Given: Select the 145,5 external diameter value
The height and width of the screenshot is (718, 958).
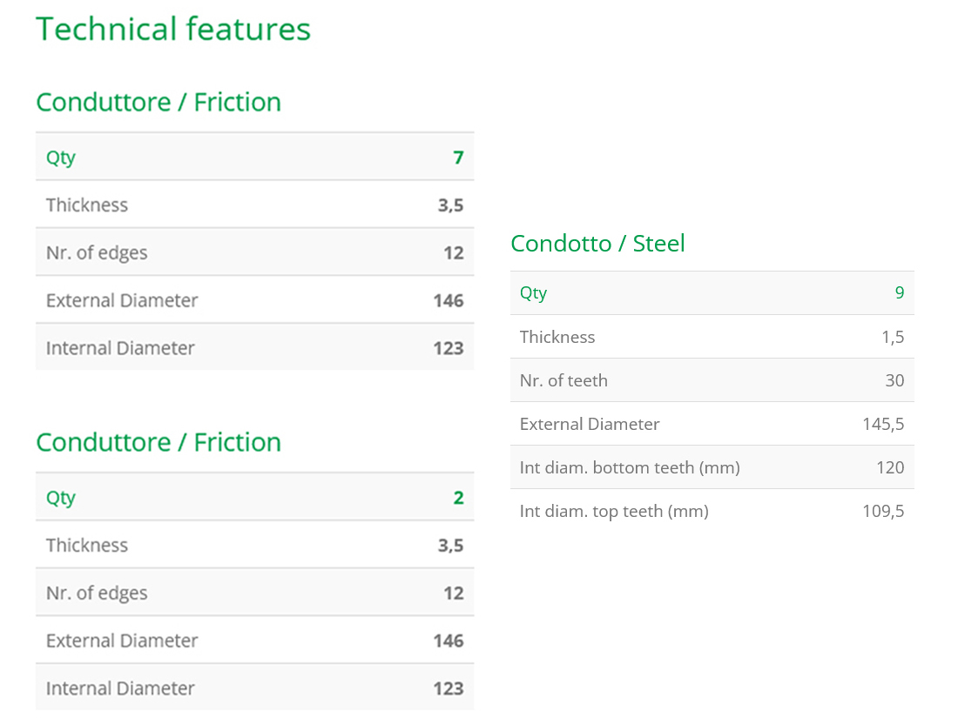Looking at the screenshot, I should (x=883, y=425).
